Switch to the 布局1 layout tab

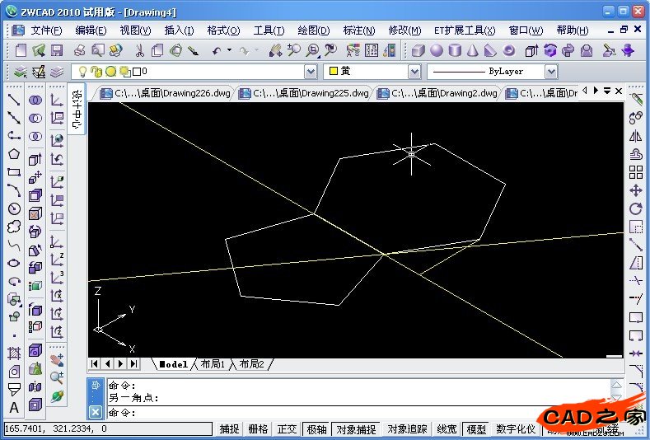(x=213, y=364)
